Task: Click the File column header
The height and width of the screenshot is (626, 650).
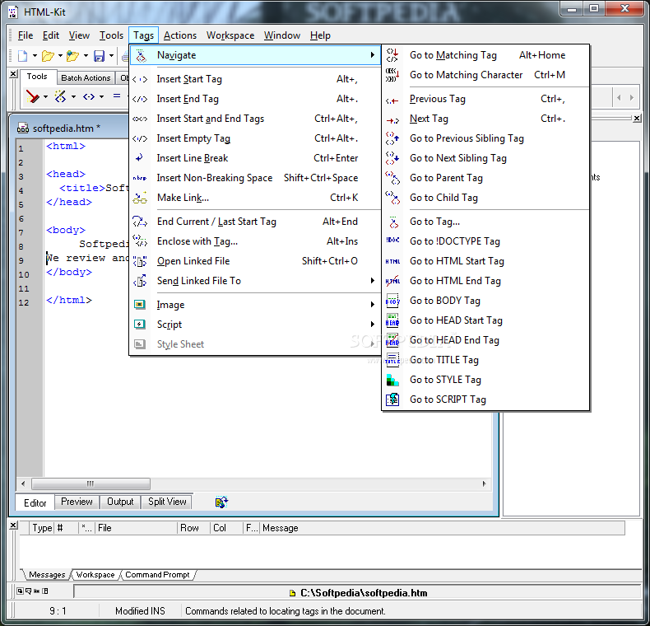Action: [136, 528]
